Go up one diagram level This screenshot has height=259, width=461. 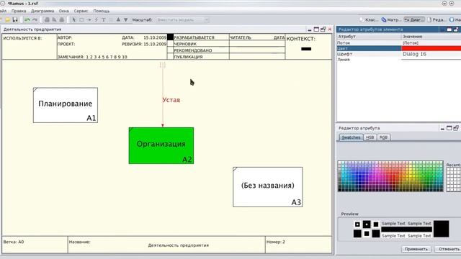pyautogui.click(x=118, y=19)
